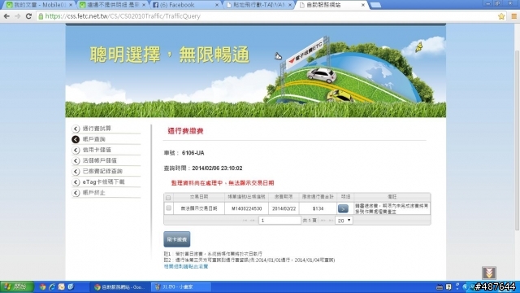Open 通行費試算 in the sidebar

[x=97, y=129]
